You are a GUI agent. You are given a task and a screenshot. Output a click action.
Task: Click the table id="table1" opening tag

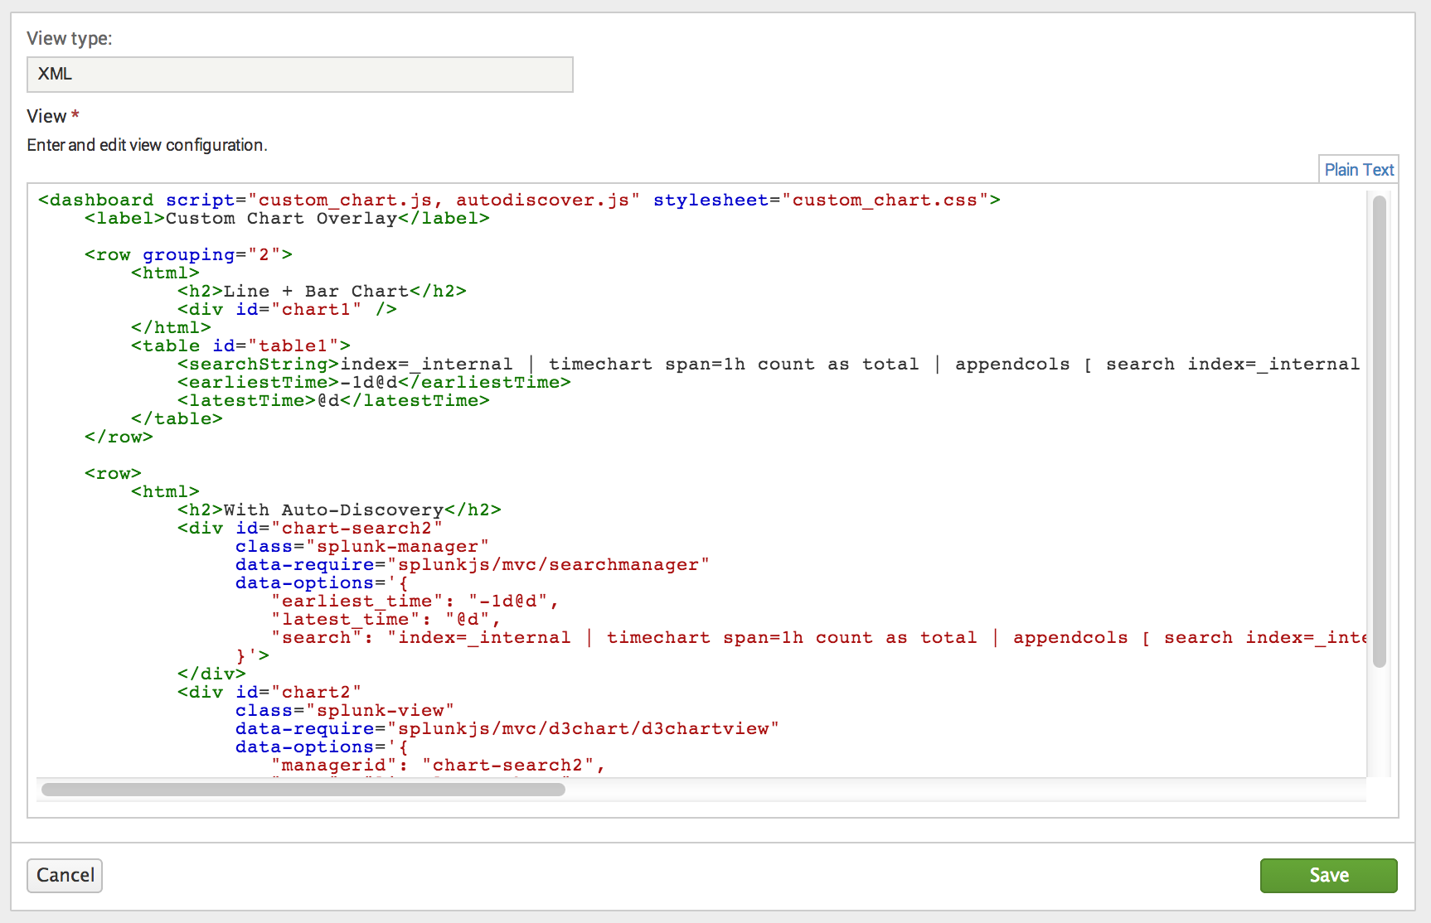[240, 346]
